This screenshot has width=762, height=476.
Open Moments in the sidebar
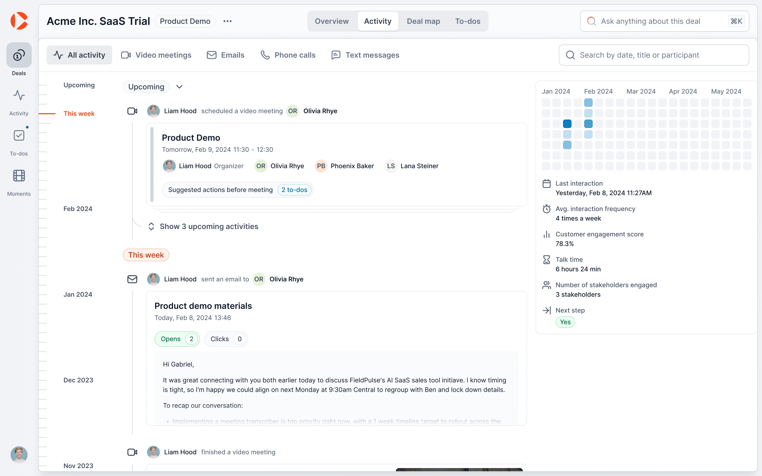19,176
